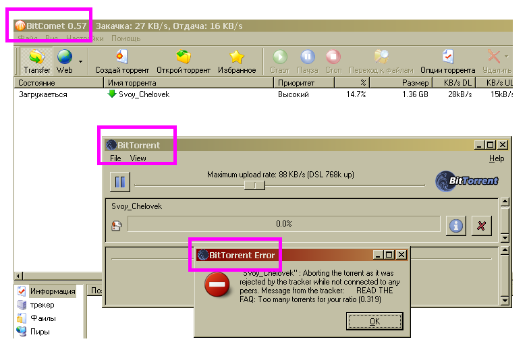The width and height of the screenshot is (529, 356).
Task: Click Создай торрент toolbar icon
Action: (121, 57)
